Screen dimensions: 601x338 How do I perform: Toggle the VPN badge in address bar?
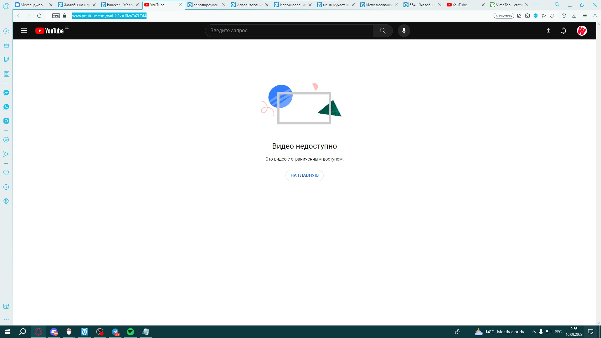click(56, 16)
